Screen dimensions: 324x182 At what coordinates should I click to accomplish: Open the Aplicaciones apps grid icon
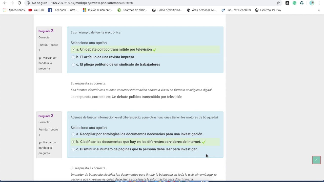click(5, 10)
